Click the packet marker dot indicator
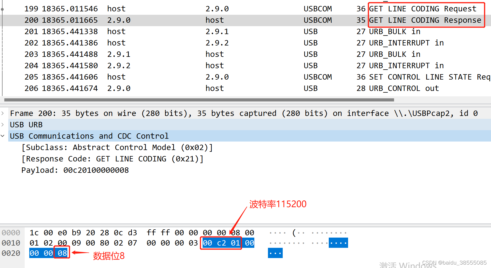Viewport: 491px width, 268px height. click(x=3, y=9)
